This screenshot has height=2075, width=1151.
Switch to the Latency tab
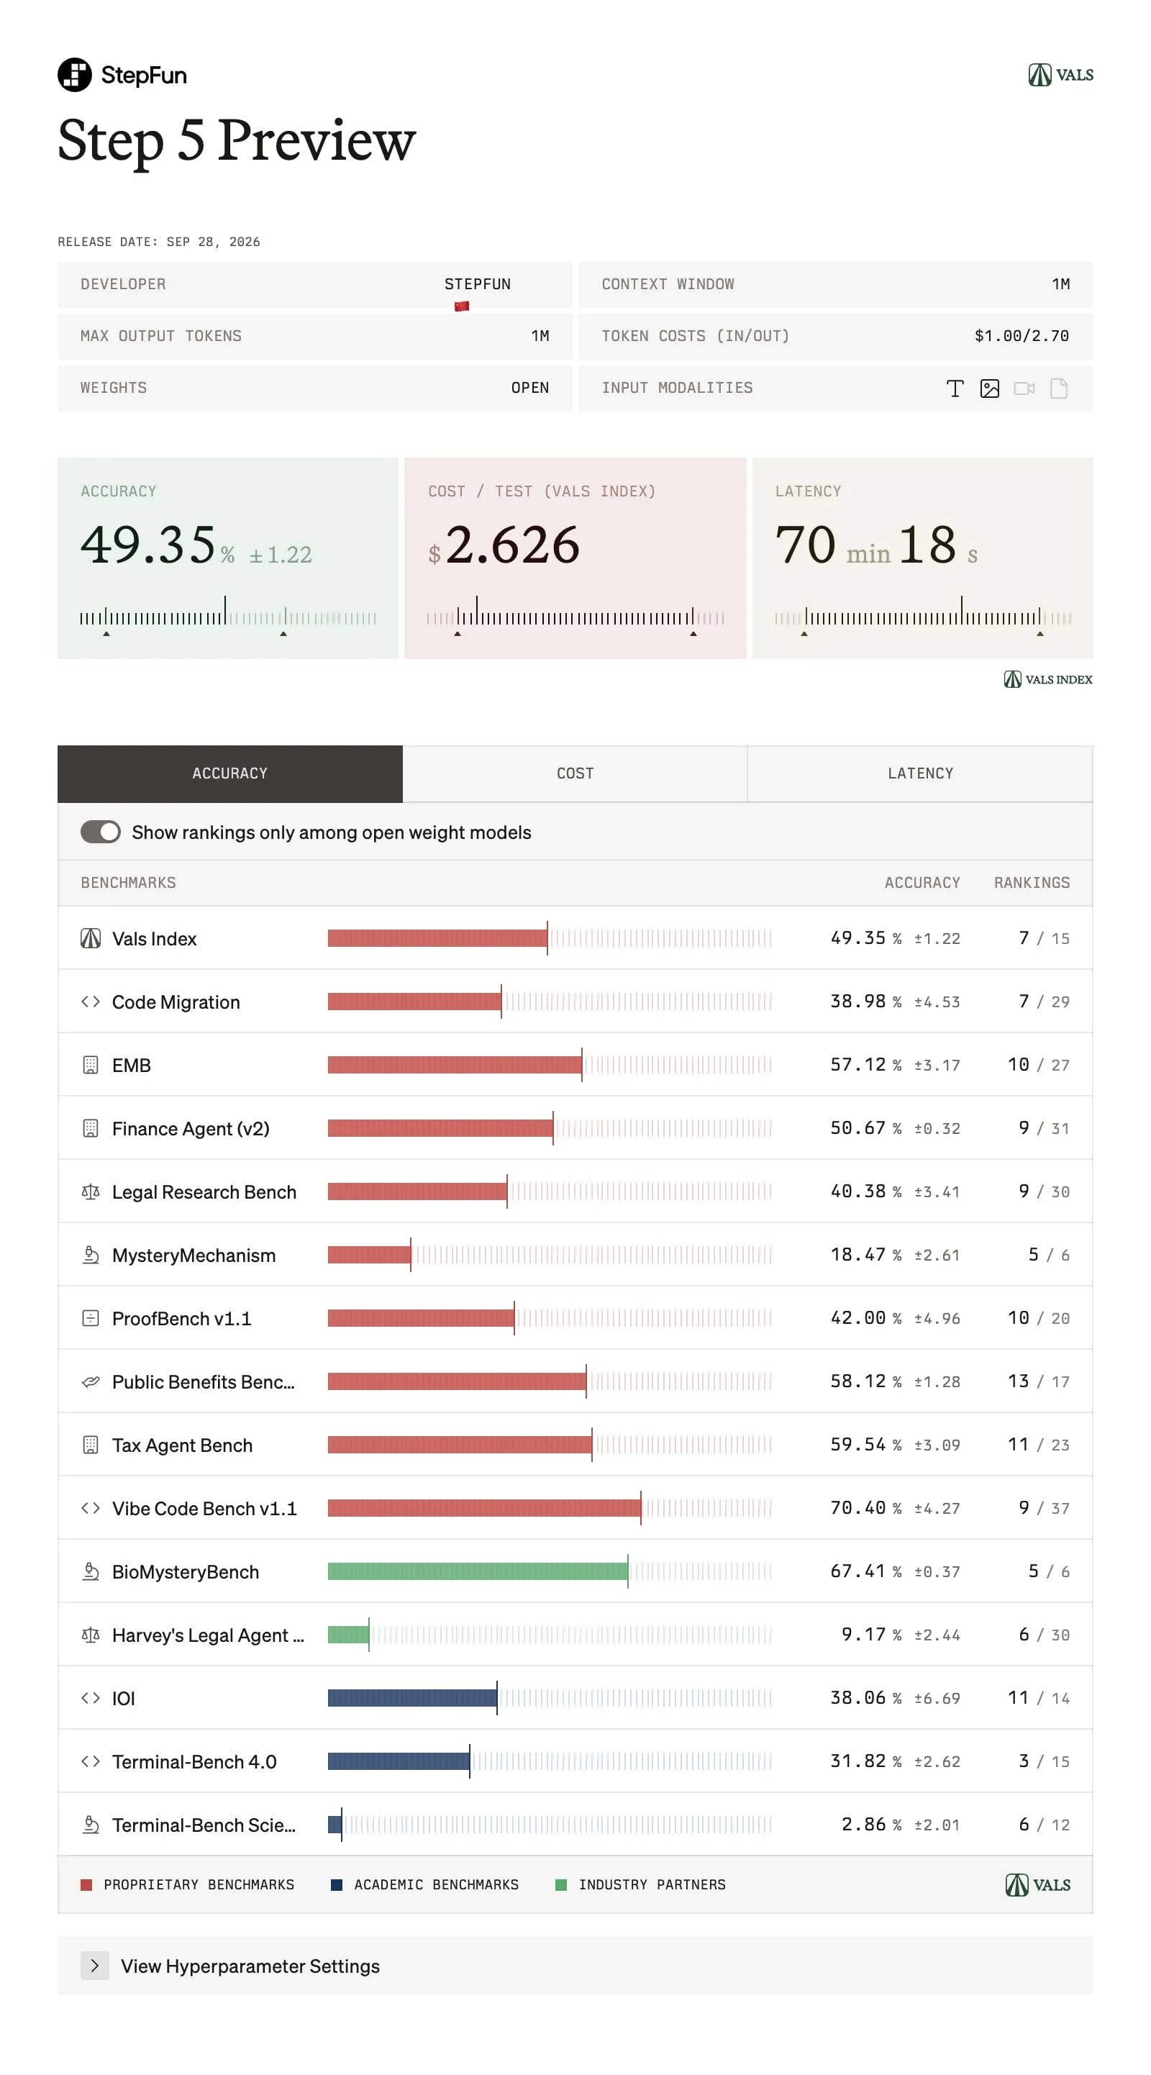(920, 773)
